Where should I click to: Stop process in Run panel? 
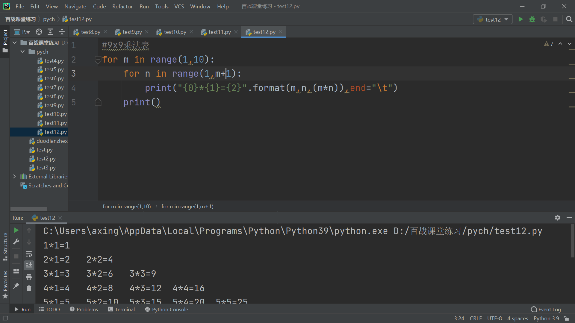[16, 257]
